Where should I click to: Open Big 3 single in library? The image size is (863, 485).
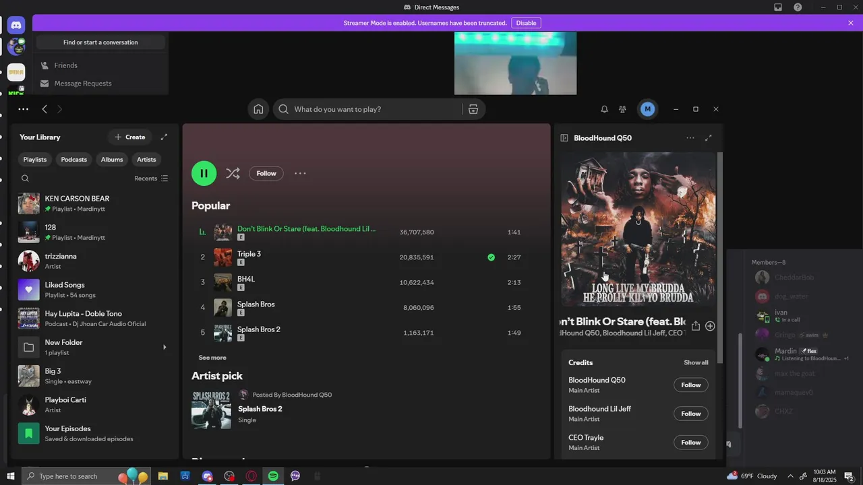(x=94, y=376)
